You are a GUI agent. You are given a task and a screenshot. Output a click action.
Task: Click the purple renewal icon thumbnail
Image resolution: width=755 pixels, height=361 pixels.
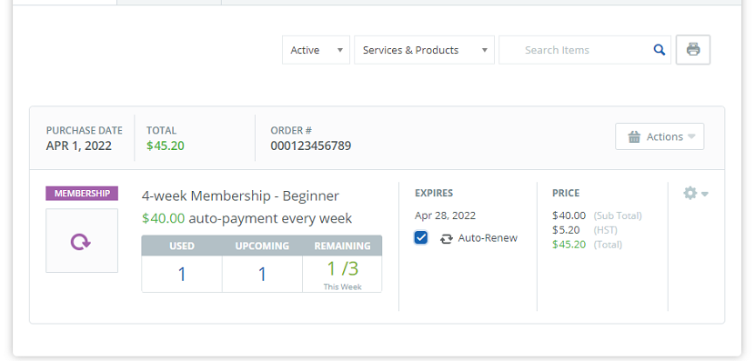click(x=82, y=241)
